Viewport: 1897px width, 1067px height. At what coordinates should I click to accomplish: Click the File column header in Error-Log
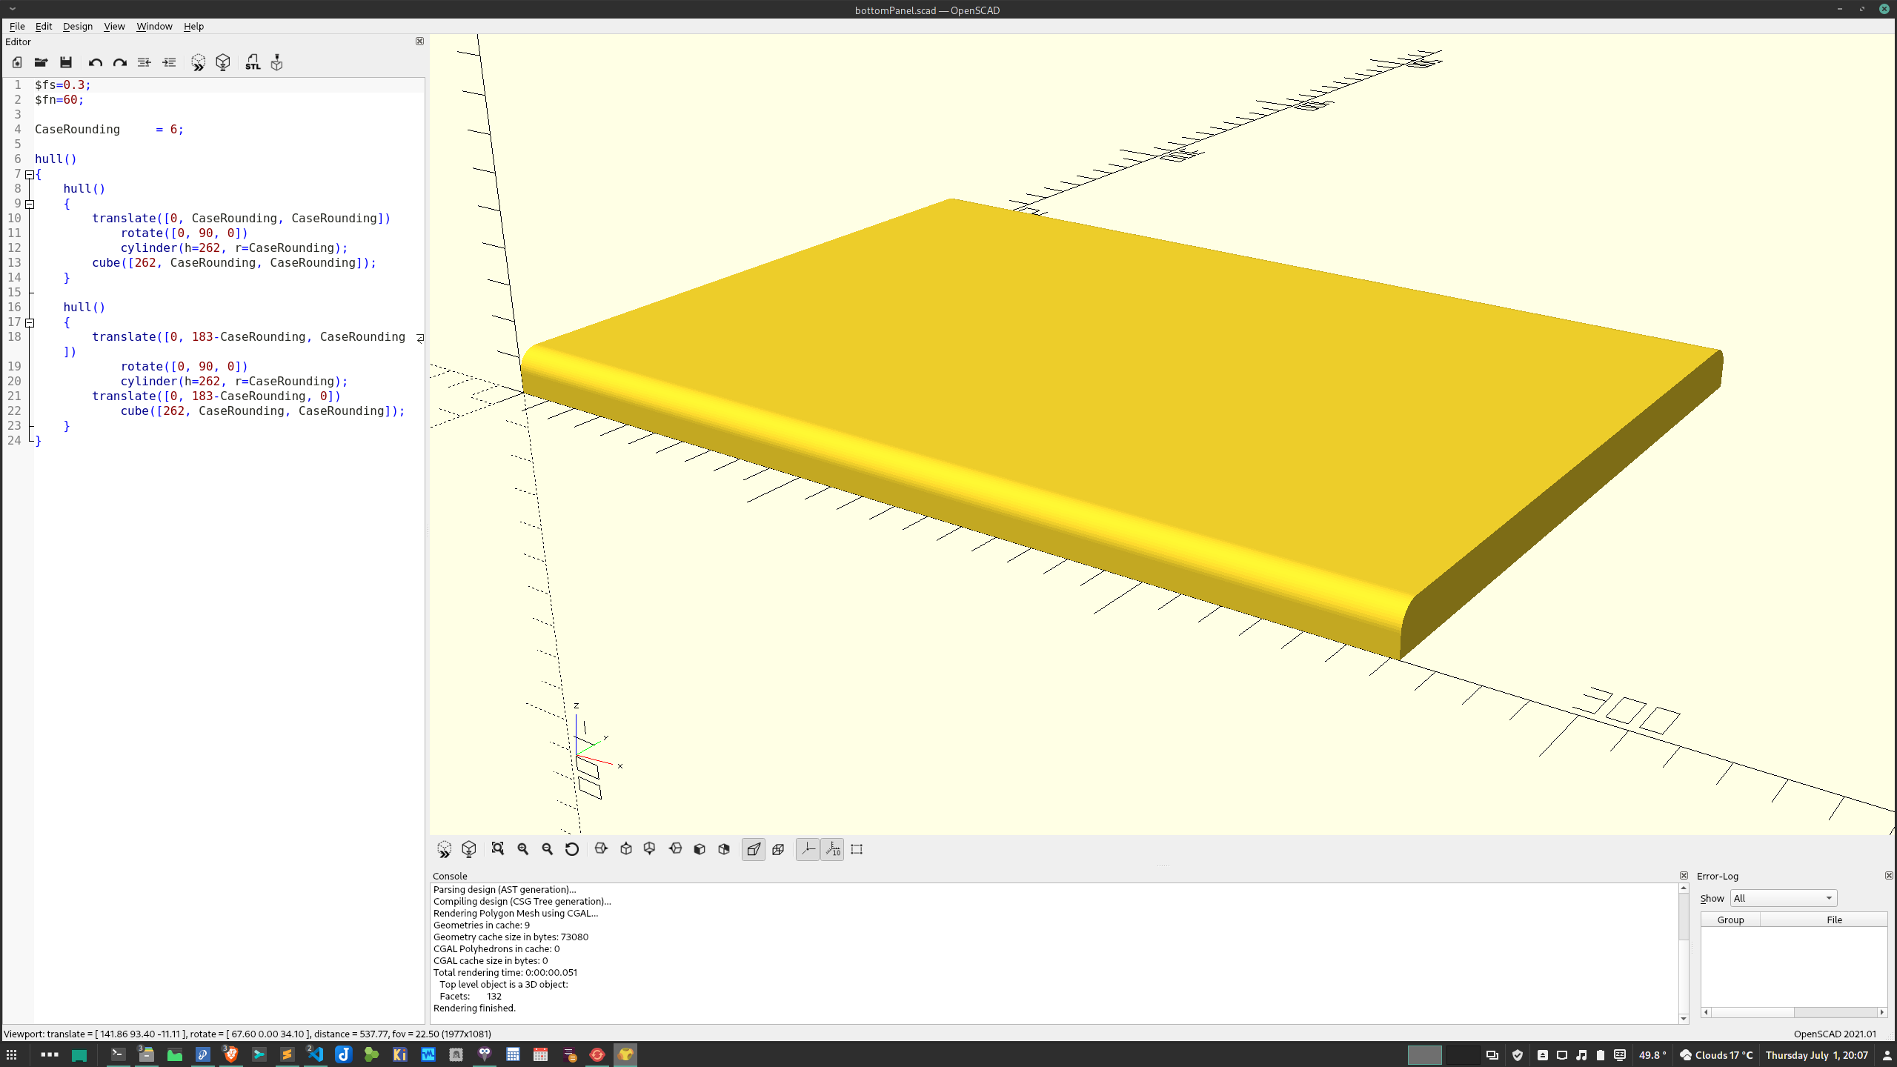click(1834, 920)
